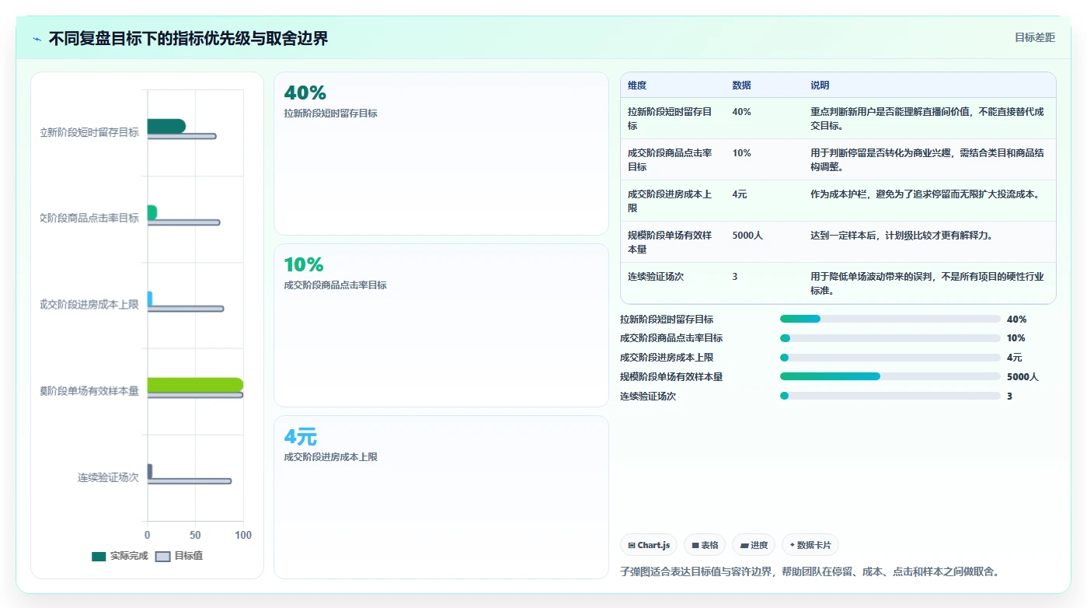The width and height of the screenshot is (1087, 608).
Task: Click the 进度 tag chip
Action: point(754,545)
